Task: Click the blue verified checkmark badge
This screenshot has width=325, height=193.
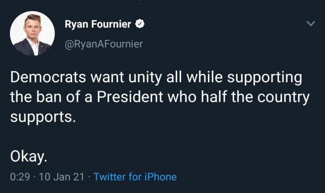Action: pos(140,24)
